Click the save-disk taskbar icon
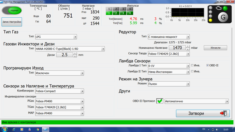This screenshot has width=235, height=132. pos(30,129)
